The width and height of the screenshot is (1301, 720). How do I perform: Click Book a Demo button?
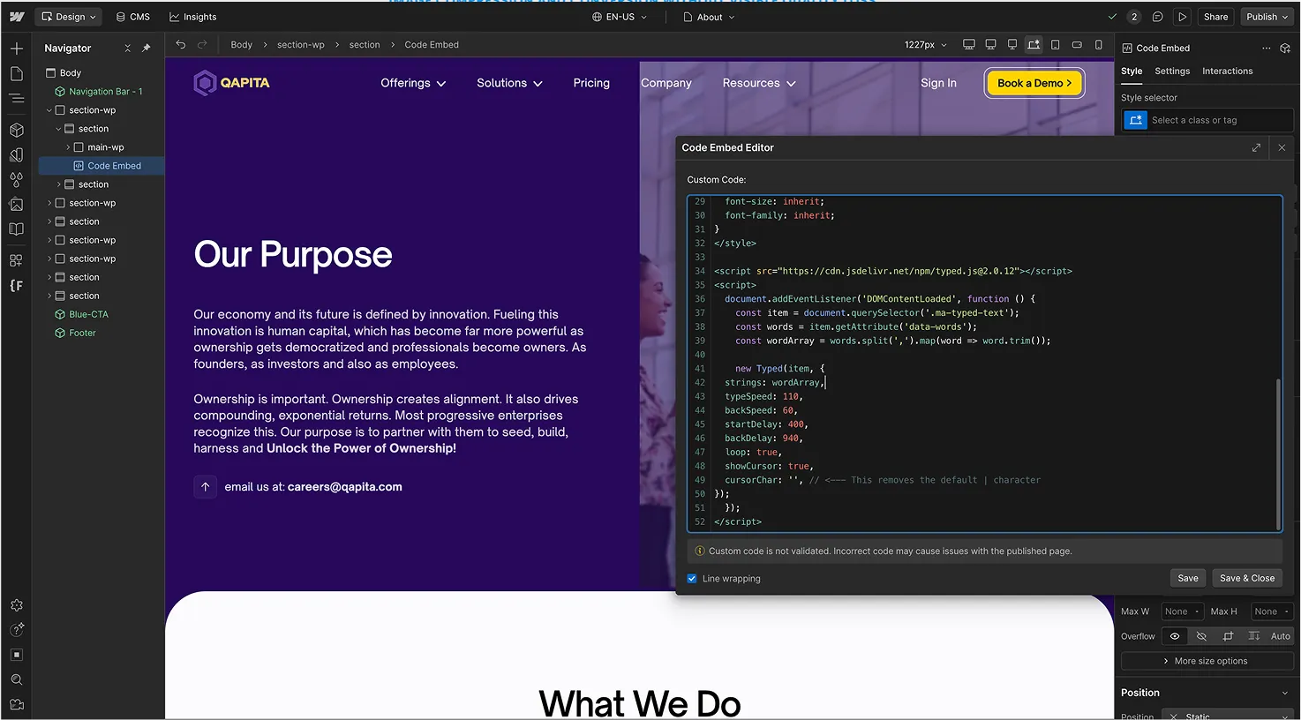[1034, 83]
